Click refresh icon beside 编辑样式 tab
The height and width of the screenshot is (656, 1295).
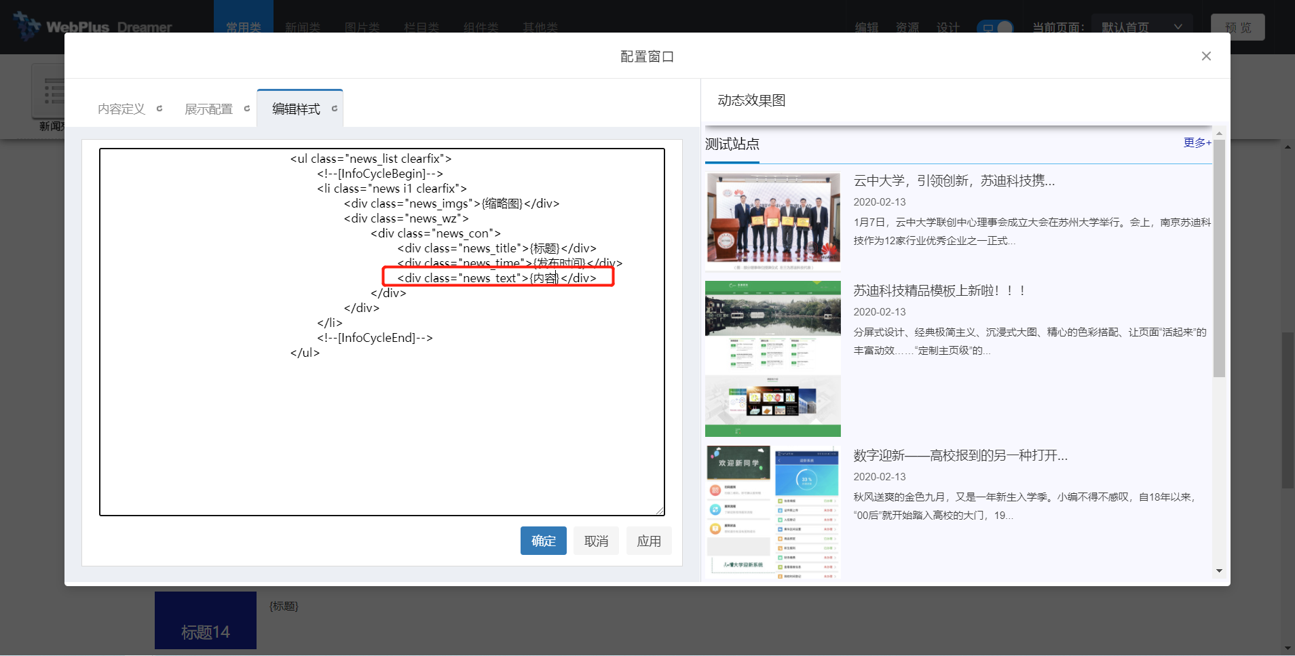[335, 109]
